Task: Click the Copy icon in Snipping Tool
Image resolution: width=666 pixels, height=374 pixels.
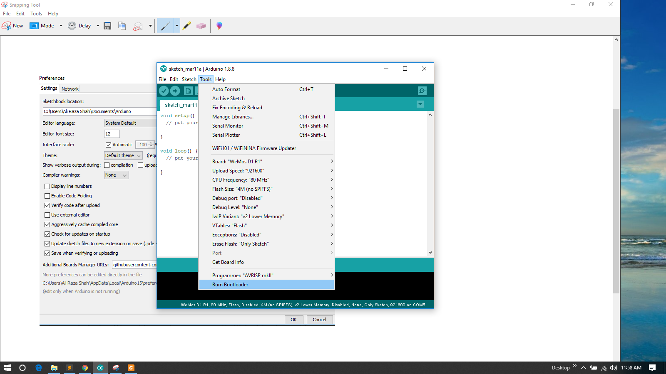Action: click(x=122, y=26)
